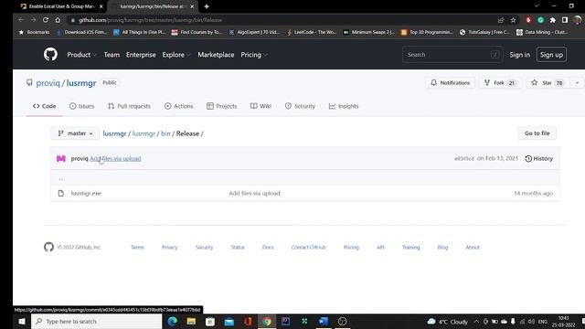The width and height of the screenshot is (585, 329).
Task: Open the proviq avatar in commit row
Action: coord(61,158)
